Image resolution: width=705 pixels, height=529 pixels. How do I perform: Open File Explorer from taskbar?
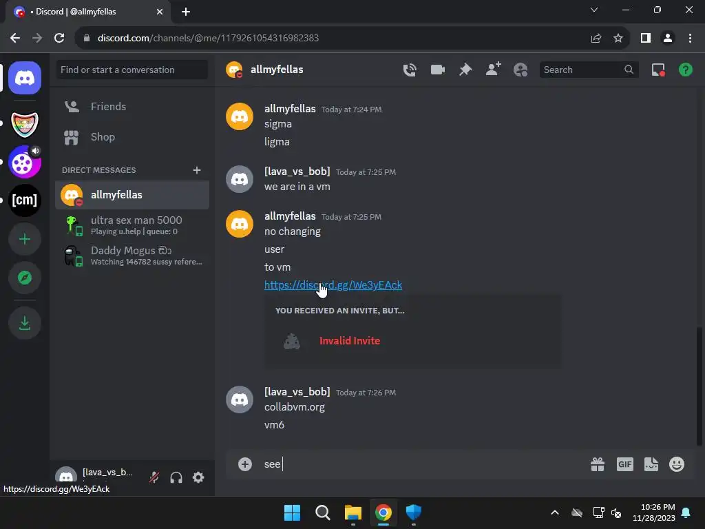(353, 512)
